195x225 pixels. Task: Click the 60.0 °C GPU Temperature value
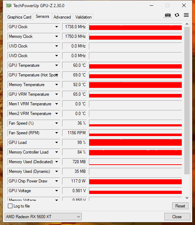coord(75,65)
